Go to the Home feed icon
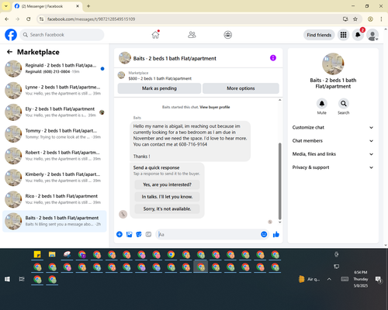The width and height of the screenshot is (388, 310). click(155, 35)
